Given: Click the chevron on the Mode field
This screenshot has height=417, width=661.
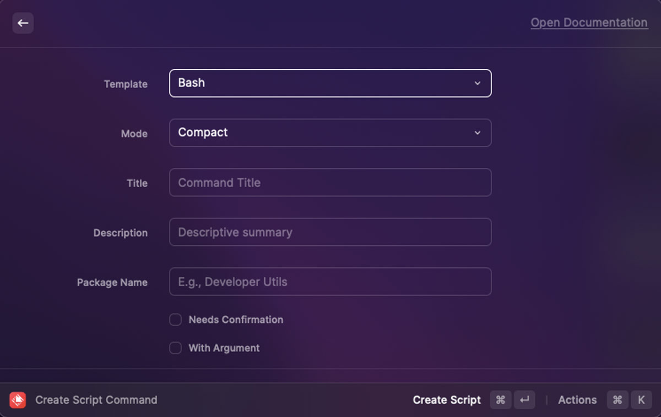Looking at the screenshot, I should tap(478, 133).
